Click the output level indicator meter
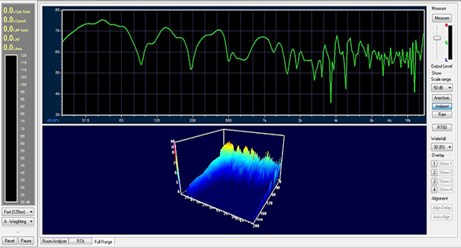 point(450,43)
